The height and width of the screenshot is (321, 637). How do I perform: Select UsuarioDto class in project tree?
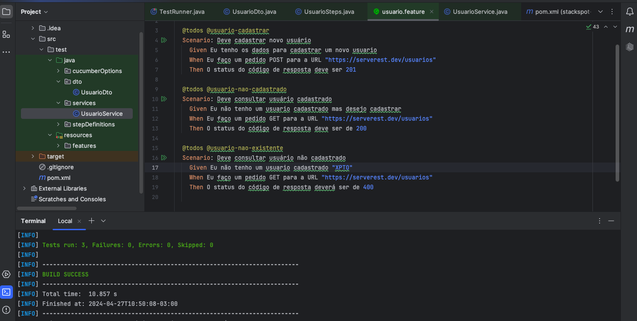92,92
